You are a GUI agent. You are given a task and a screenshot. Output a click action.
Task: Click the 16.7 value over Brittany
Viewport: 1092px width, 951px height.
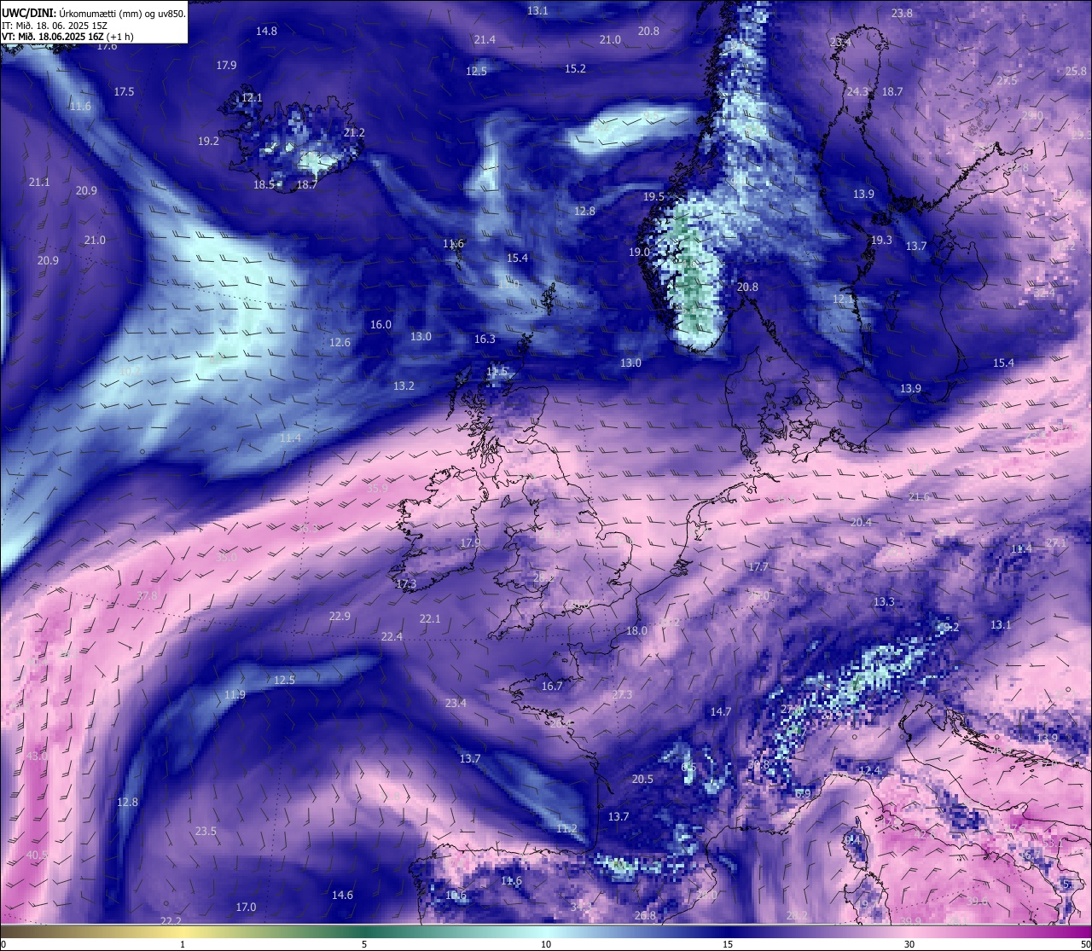552,687
